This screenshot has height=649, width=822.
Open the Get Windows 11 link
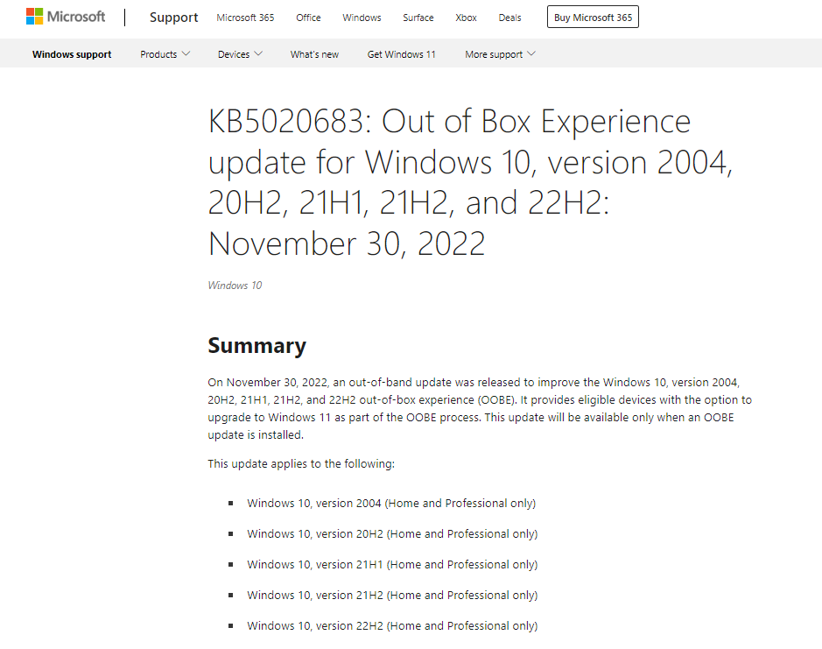tap(402, 54)
